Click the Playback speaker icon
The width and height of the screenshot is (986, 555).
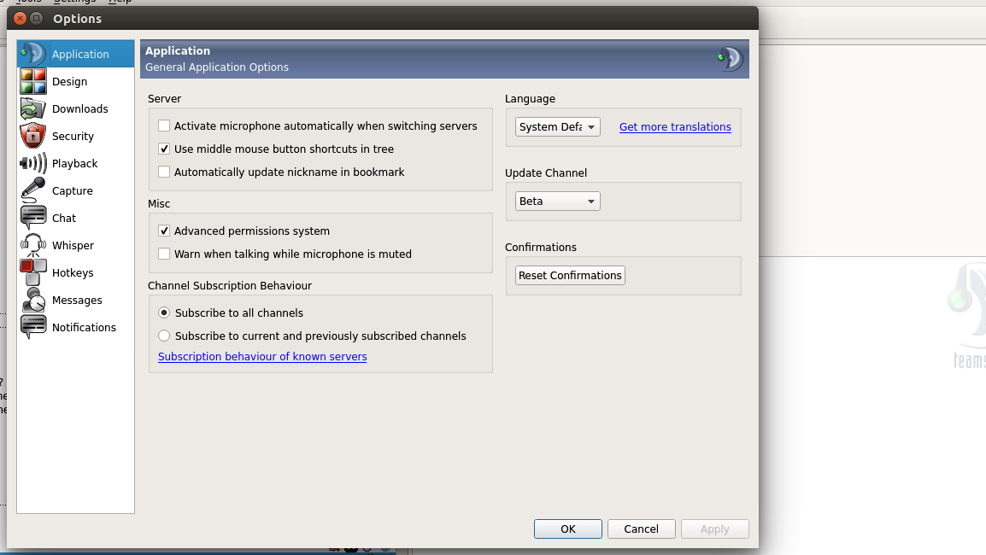coord(32,163)
